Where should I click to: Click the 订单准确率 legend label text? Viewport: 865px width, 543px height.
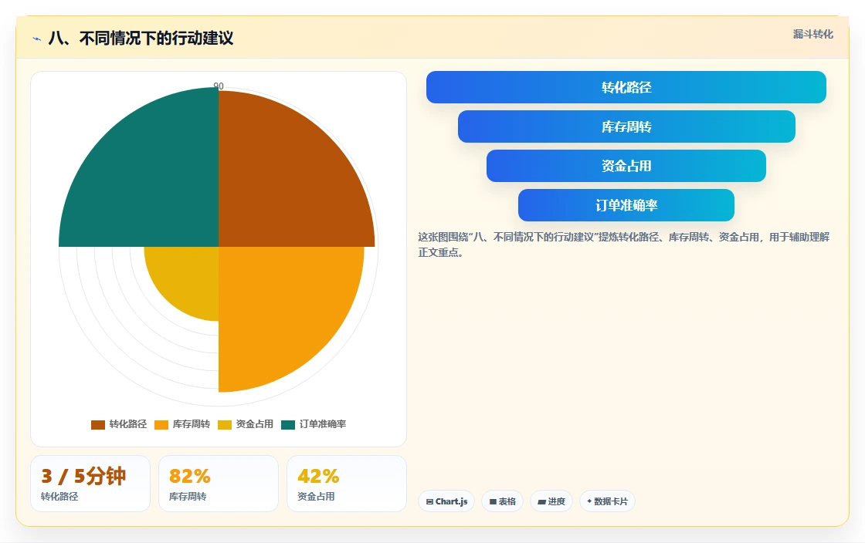point(323,424)
